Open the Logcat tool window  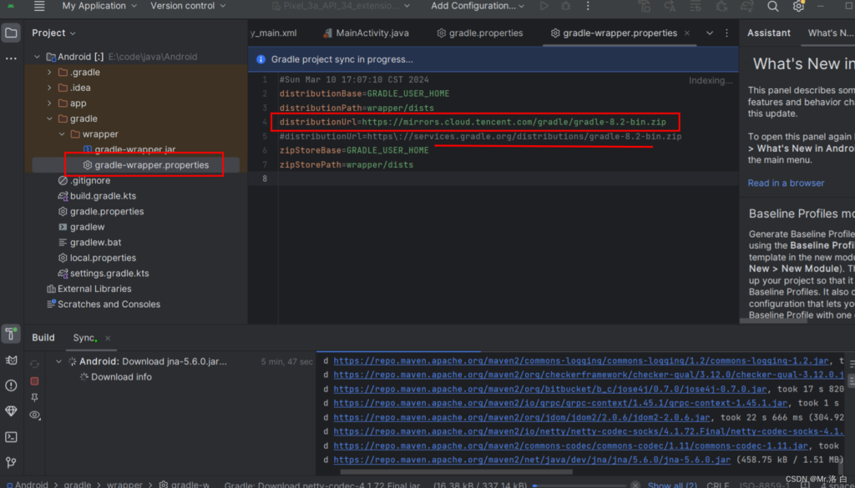(x=11, y=360)
